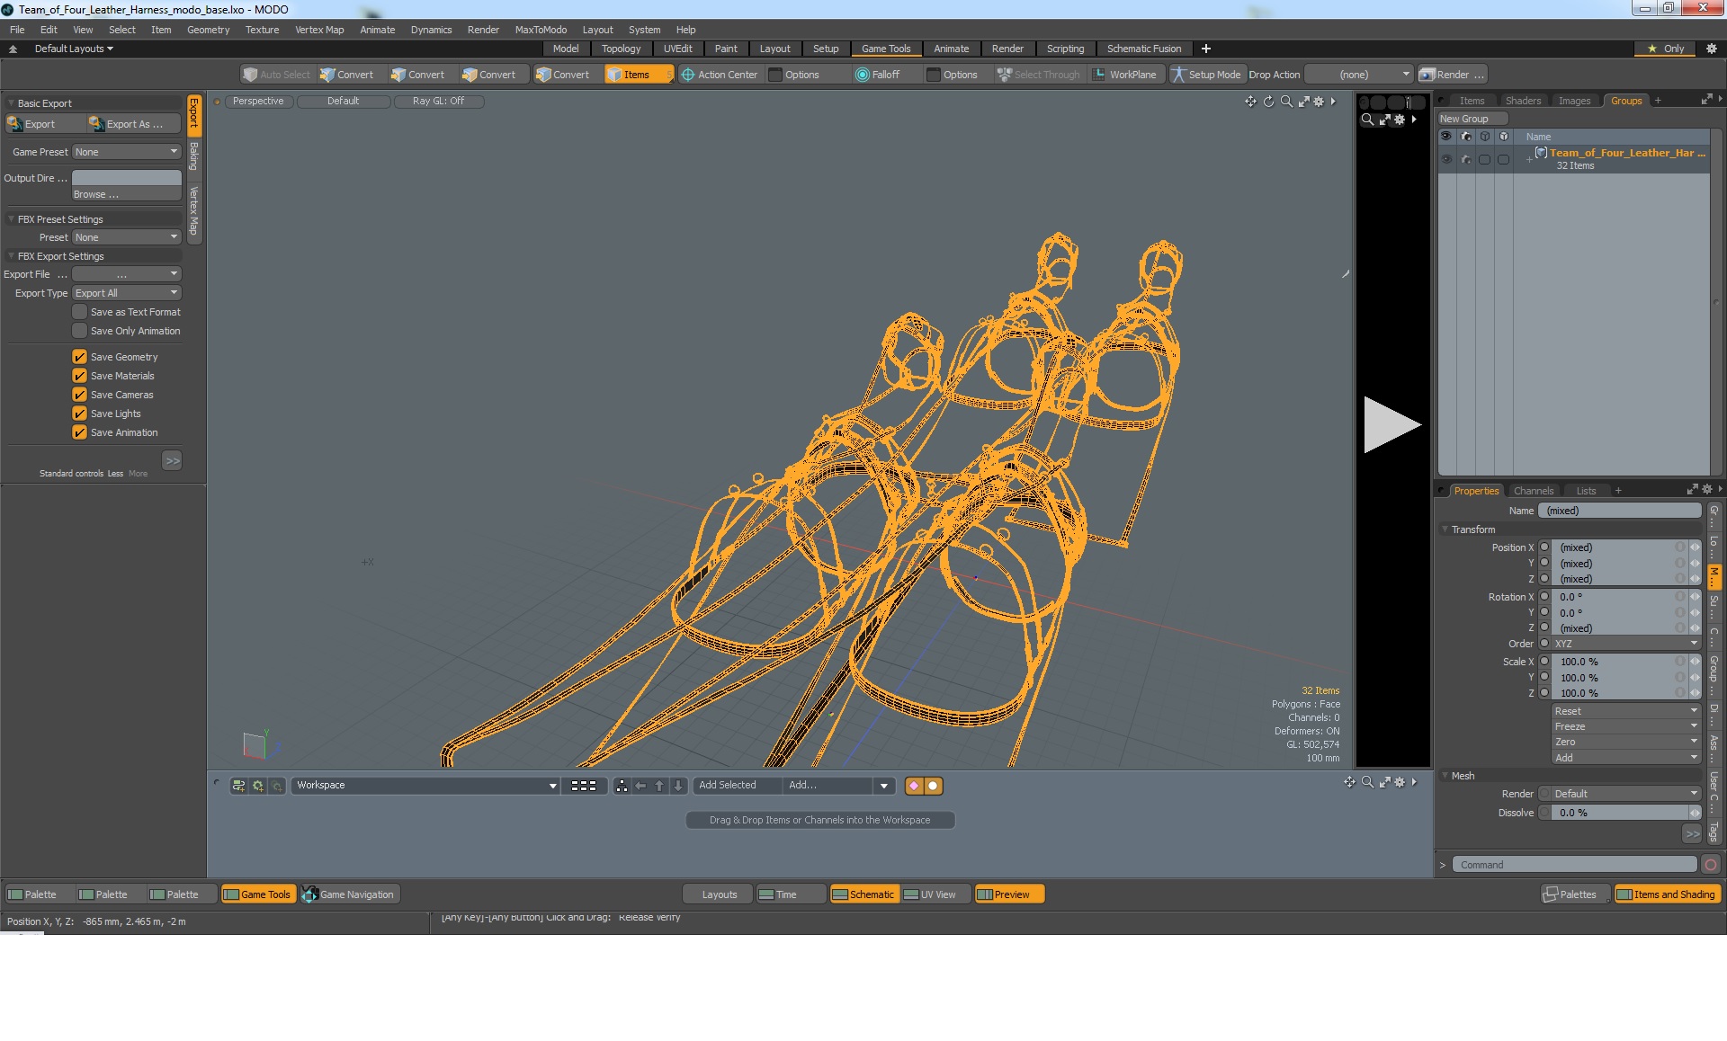
Task: Open the Mesh Render Default dropdown
Action: [1625, 794]
